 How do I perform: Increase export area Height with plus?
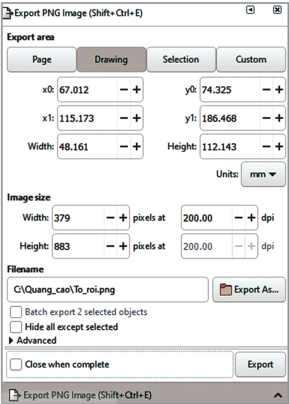pos(279,146)
